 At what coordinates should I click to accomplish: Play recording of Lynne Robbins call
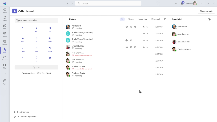point(131,47)
